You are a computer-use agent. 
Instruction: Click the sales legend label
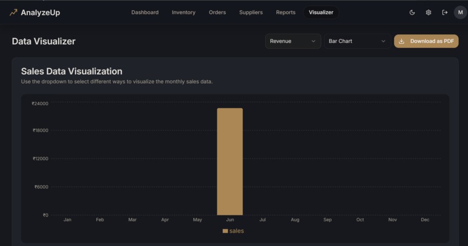tap(237, 231)
